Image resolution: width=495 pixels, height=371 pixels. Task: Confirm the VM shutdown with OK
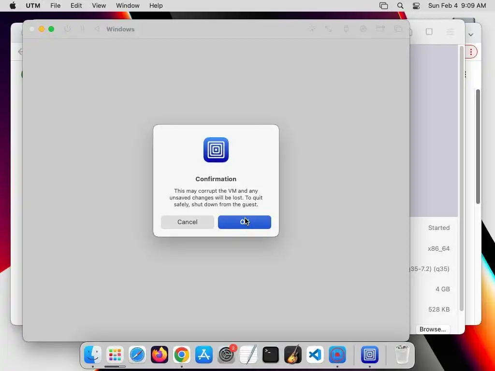[244, 222]
